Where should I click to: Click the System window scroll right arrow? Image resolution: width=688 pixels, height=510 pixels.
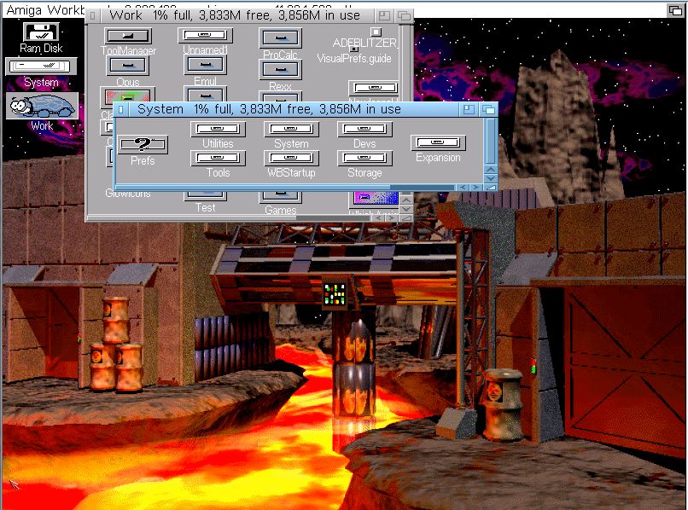coord(475,188)
